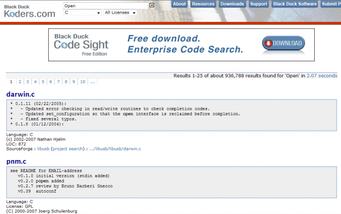Open the language dropdown set to C

coord(82,13)
